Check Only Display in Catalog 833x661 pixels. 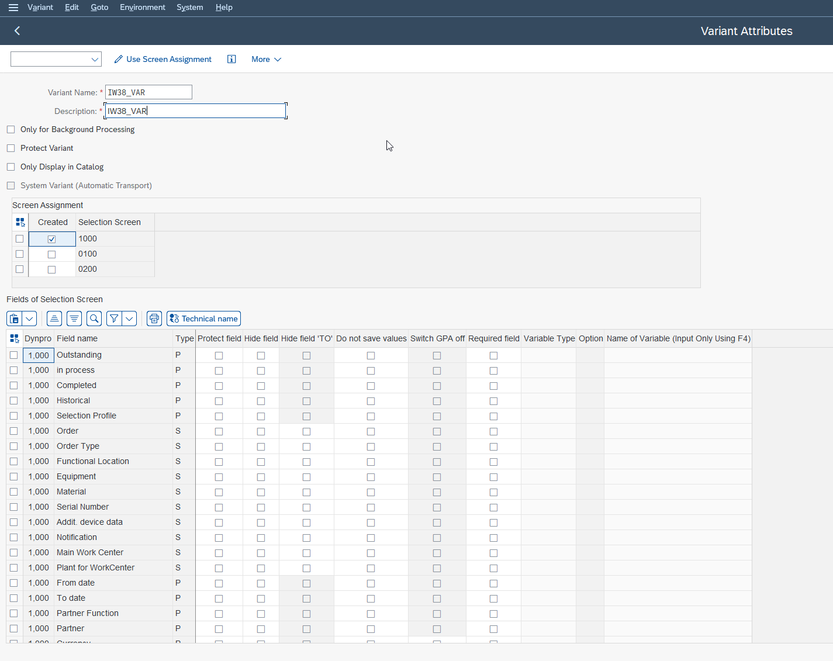click(x=11, y=167)
